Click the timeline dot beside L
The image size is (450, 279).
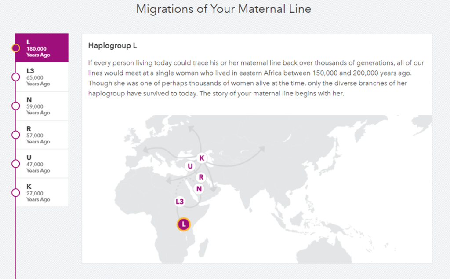click(x=16, y=48)
